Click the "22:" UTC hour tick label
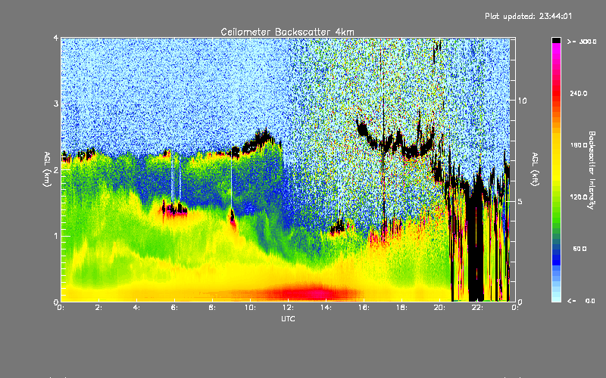This screenshot has height=378, width=606. pos(477,308)
